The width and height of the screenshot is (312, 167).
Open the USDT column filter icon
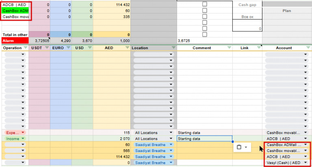pos(47,48)
